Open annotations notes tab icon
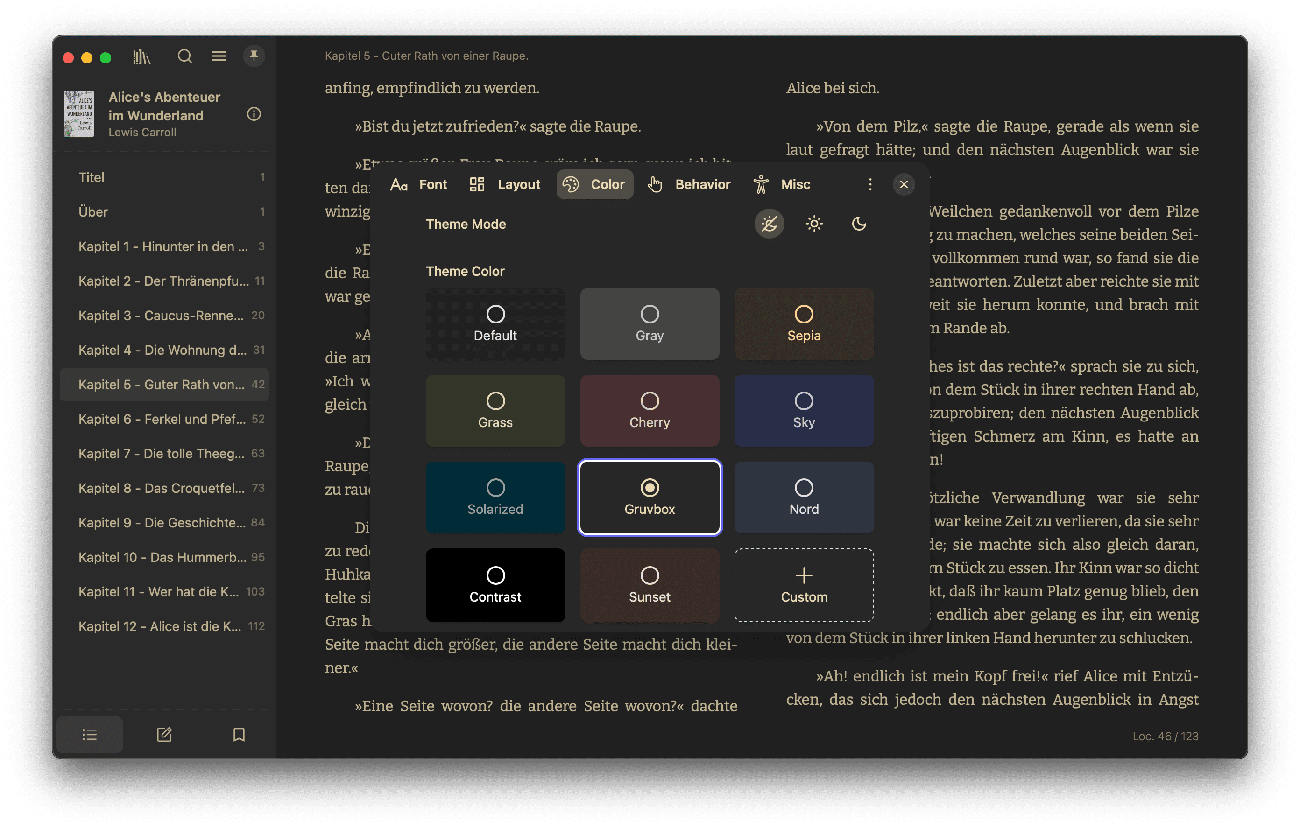Image resolution: width=1300 pixels, height=828 pixels. tap(164, 734)
